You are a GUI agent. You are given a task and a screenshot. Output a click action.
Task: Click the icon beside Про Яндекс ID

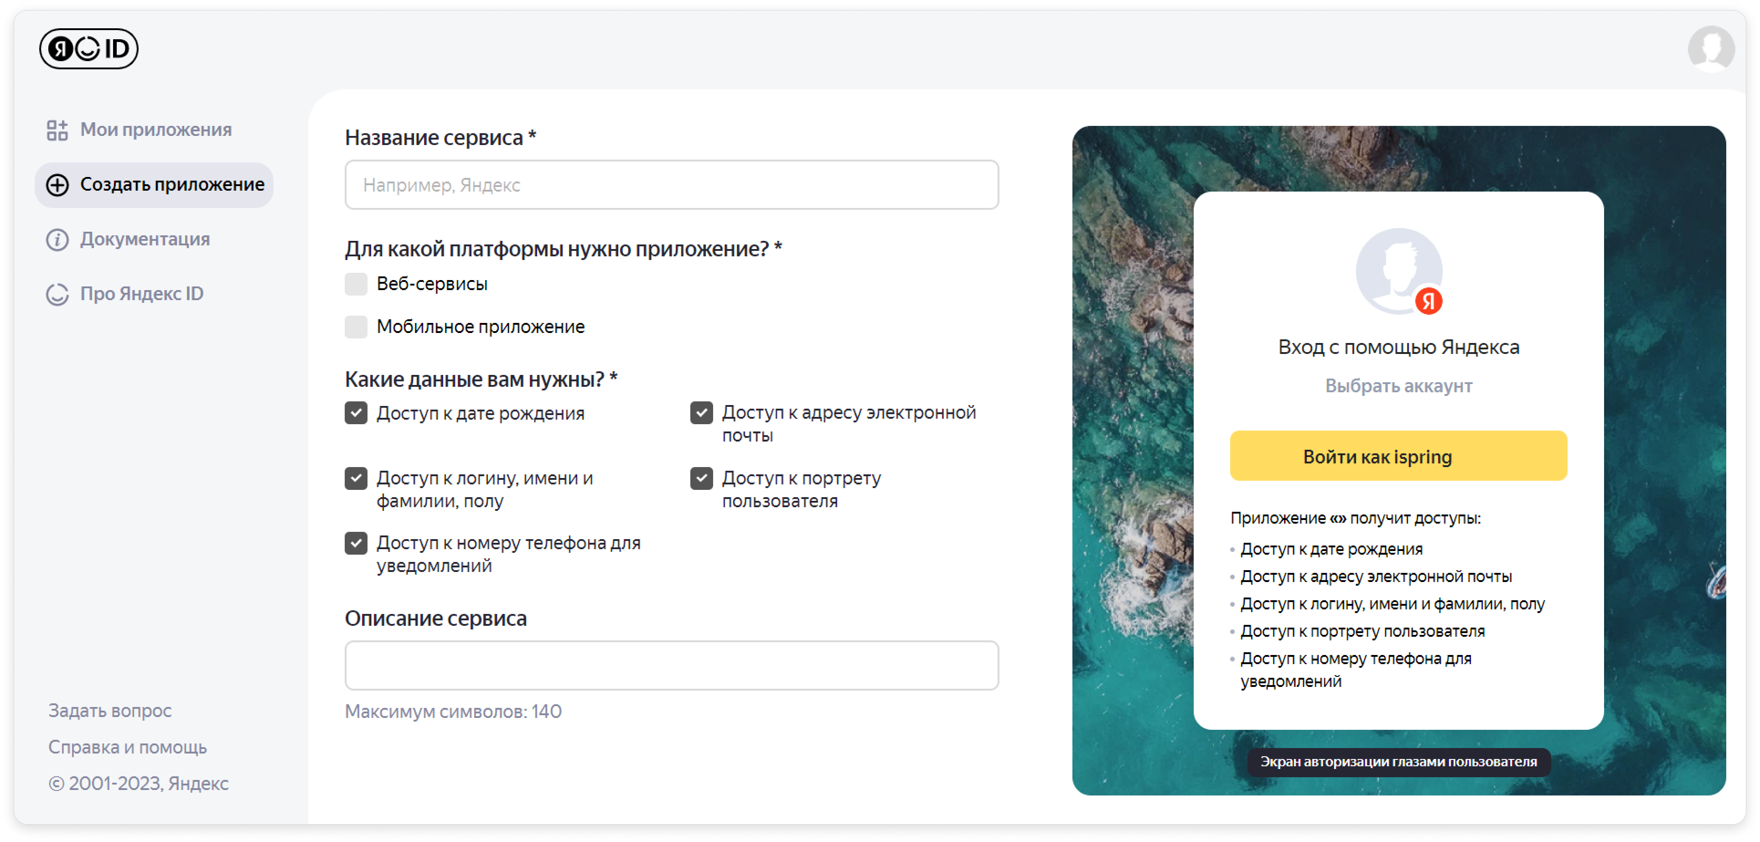pos(57,295)
